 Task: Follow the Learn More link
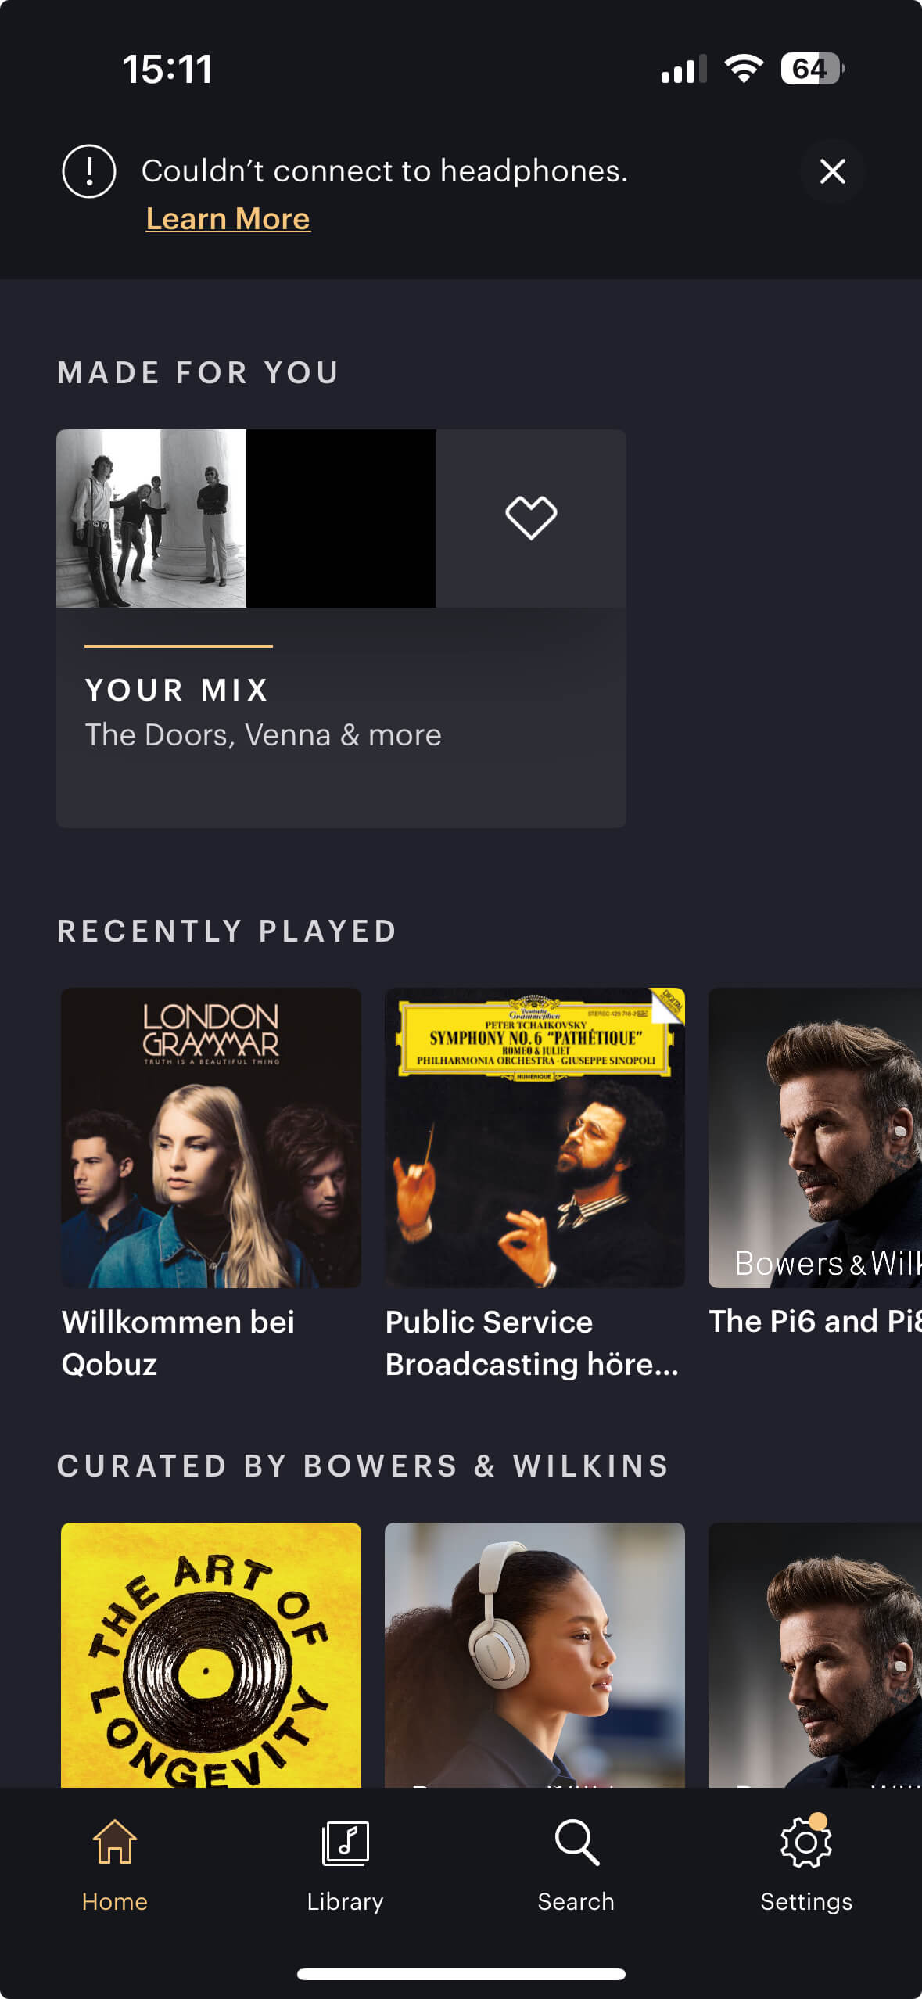coord(228,219)
